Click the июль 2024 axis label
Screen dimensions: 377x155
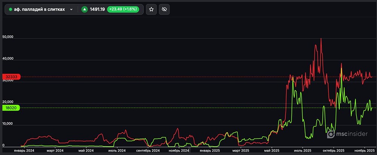coord(117,151)
